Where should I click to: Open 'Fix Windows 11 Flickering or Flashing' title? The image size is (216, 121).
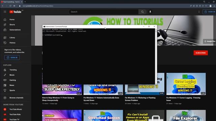point(140,99)
